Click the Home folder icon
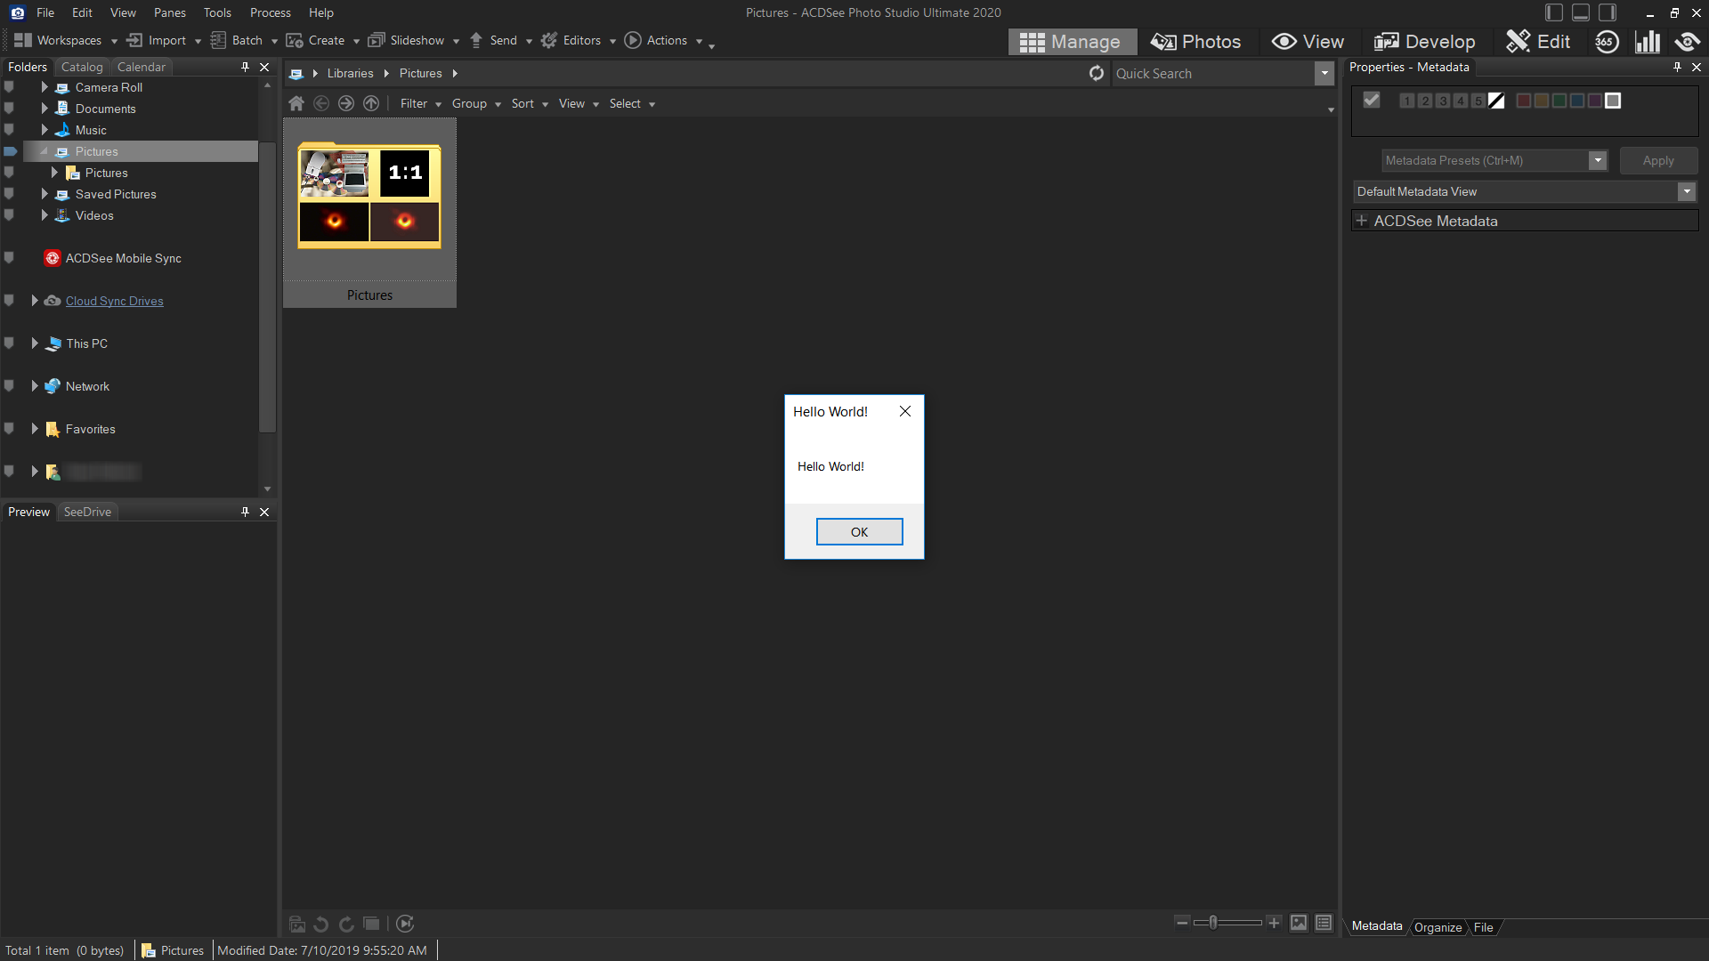This screenshot has height=961, width=1709. click(x=296, y=104)
